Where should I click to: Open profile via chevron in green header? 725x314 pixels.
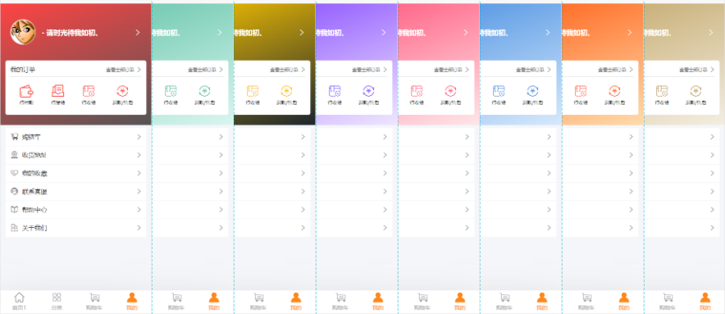[x=220, y=32]
